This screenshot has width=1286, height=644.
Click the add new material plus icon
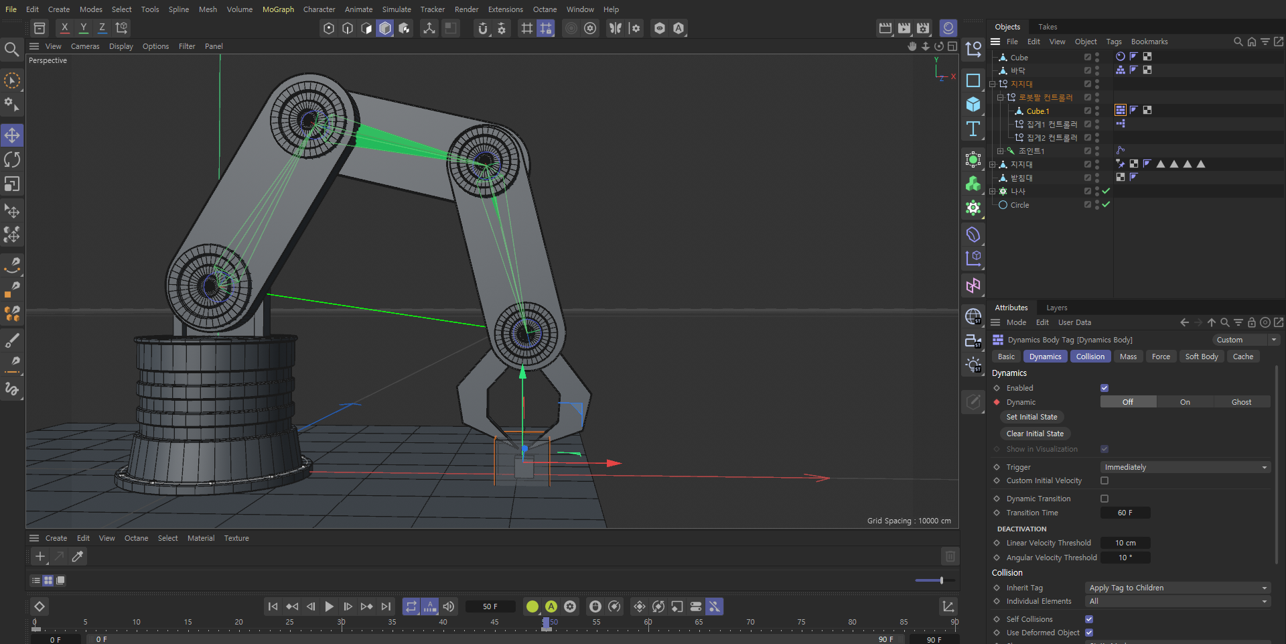pos(40,556)
